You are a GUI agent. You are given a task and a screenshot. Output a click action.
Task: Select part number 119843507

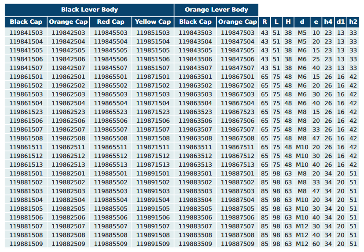coord(195,68)
